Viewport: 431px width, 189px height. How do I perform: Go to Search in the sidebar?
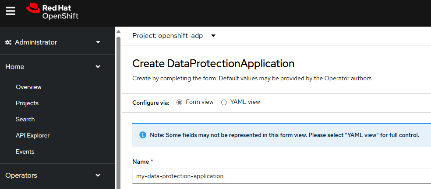[x=25, y=120]
